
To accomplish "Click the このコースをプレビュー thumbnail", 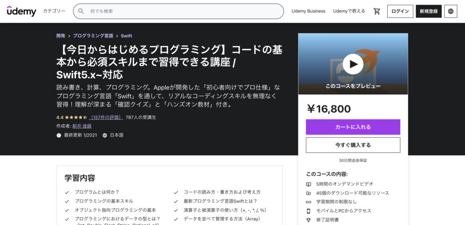I will coord(353,64).
